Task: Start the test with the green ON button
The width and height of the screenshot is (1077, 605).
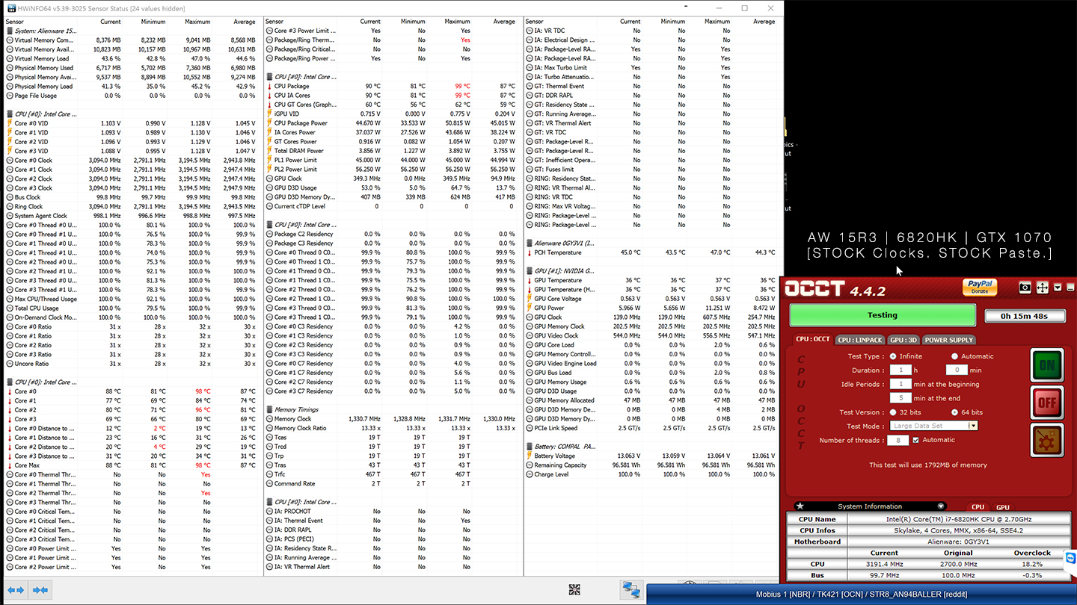Action: tap(1046, 366)
